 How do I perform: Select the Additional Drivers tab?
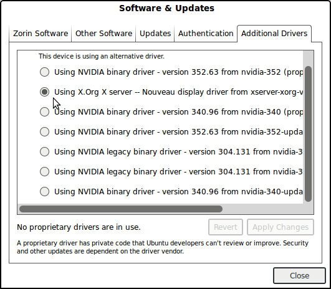[274, 34]
